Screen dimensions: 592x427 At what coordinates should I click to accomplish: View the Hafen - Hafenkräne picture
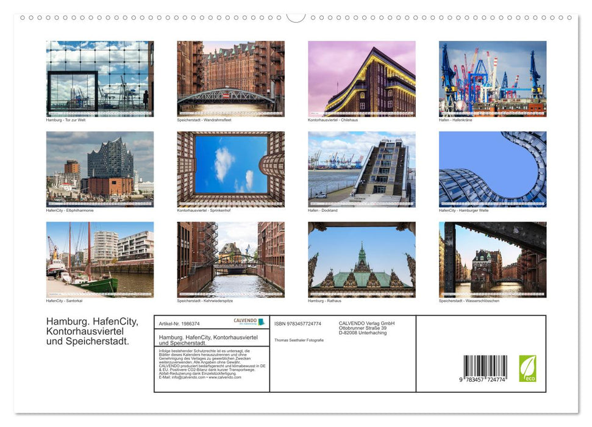[493, 79]
